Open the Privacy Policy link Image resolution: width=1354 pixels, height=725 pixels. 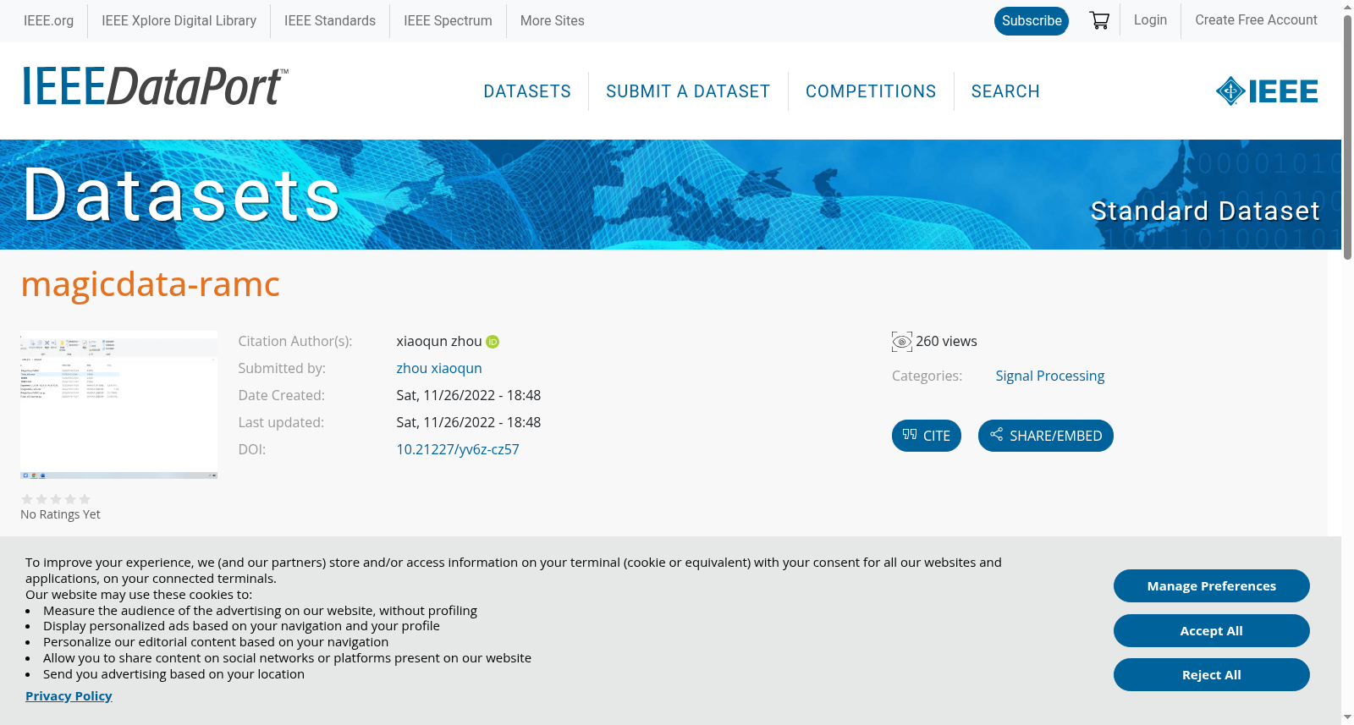(69, 695)
